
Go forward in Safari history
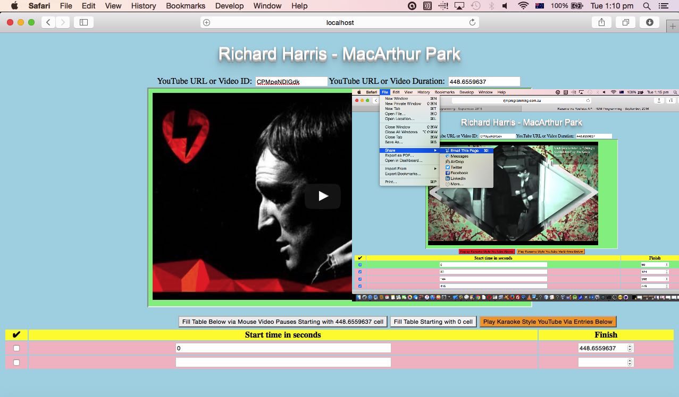point(63,22)
